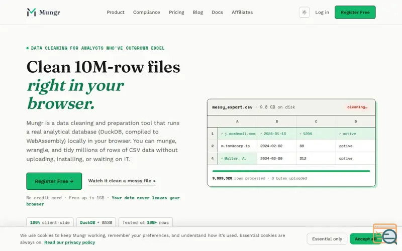402x251 pixels.
Task: Click the j.doe@mail.com cell
Action: tap(237, 134)
